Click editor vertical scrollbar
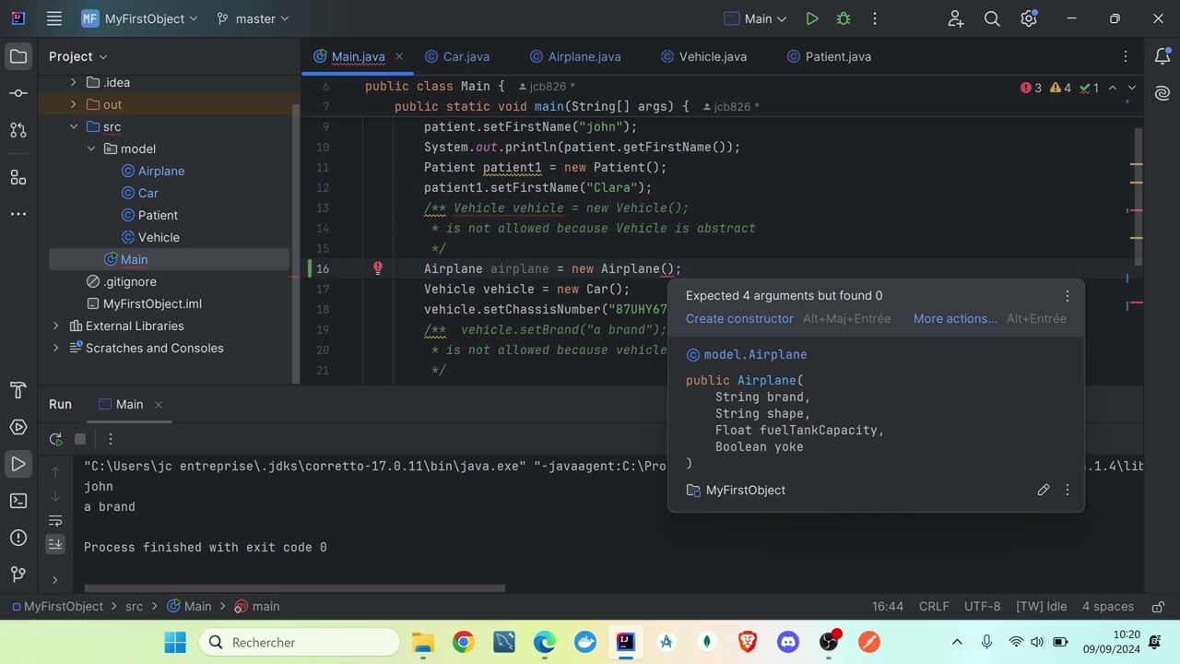Image resolution: width=1180 pixels, height=664 pixels. 1138,198
